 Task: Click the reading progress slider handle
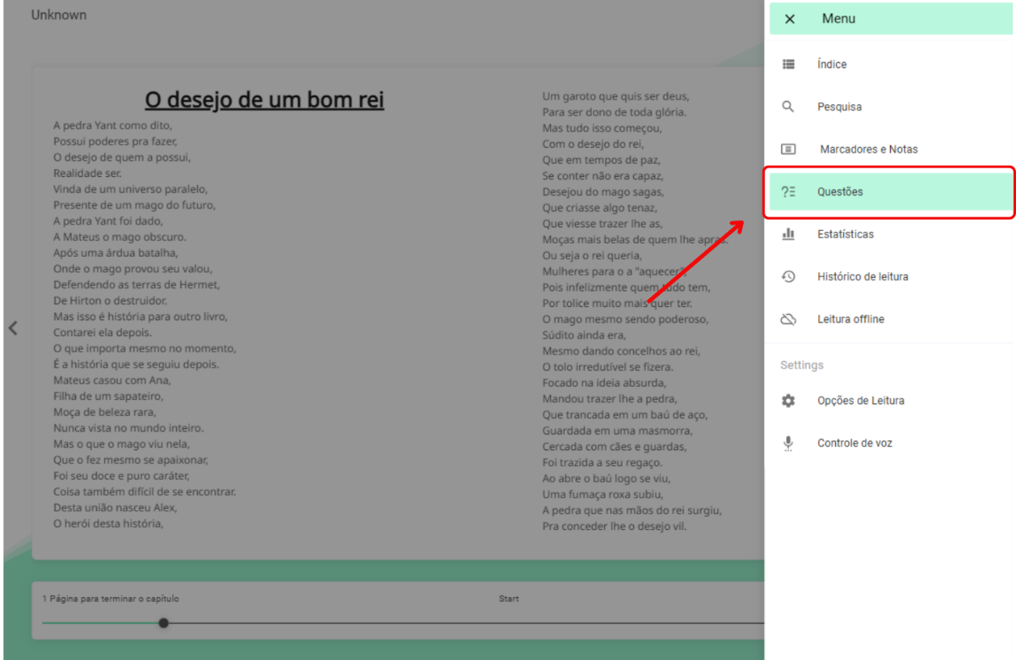pos(164,623)
